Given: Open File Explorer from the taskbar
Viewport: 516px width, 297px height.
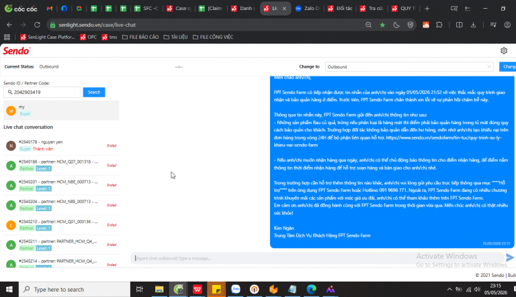Looking at the screenshot, I should pos(159,289).
